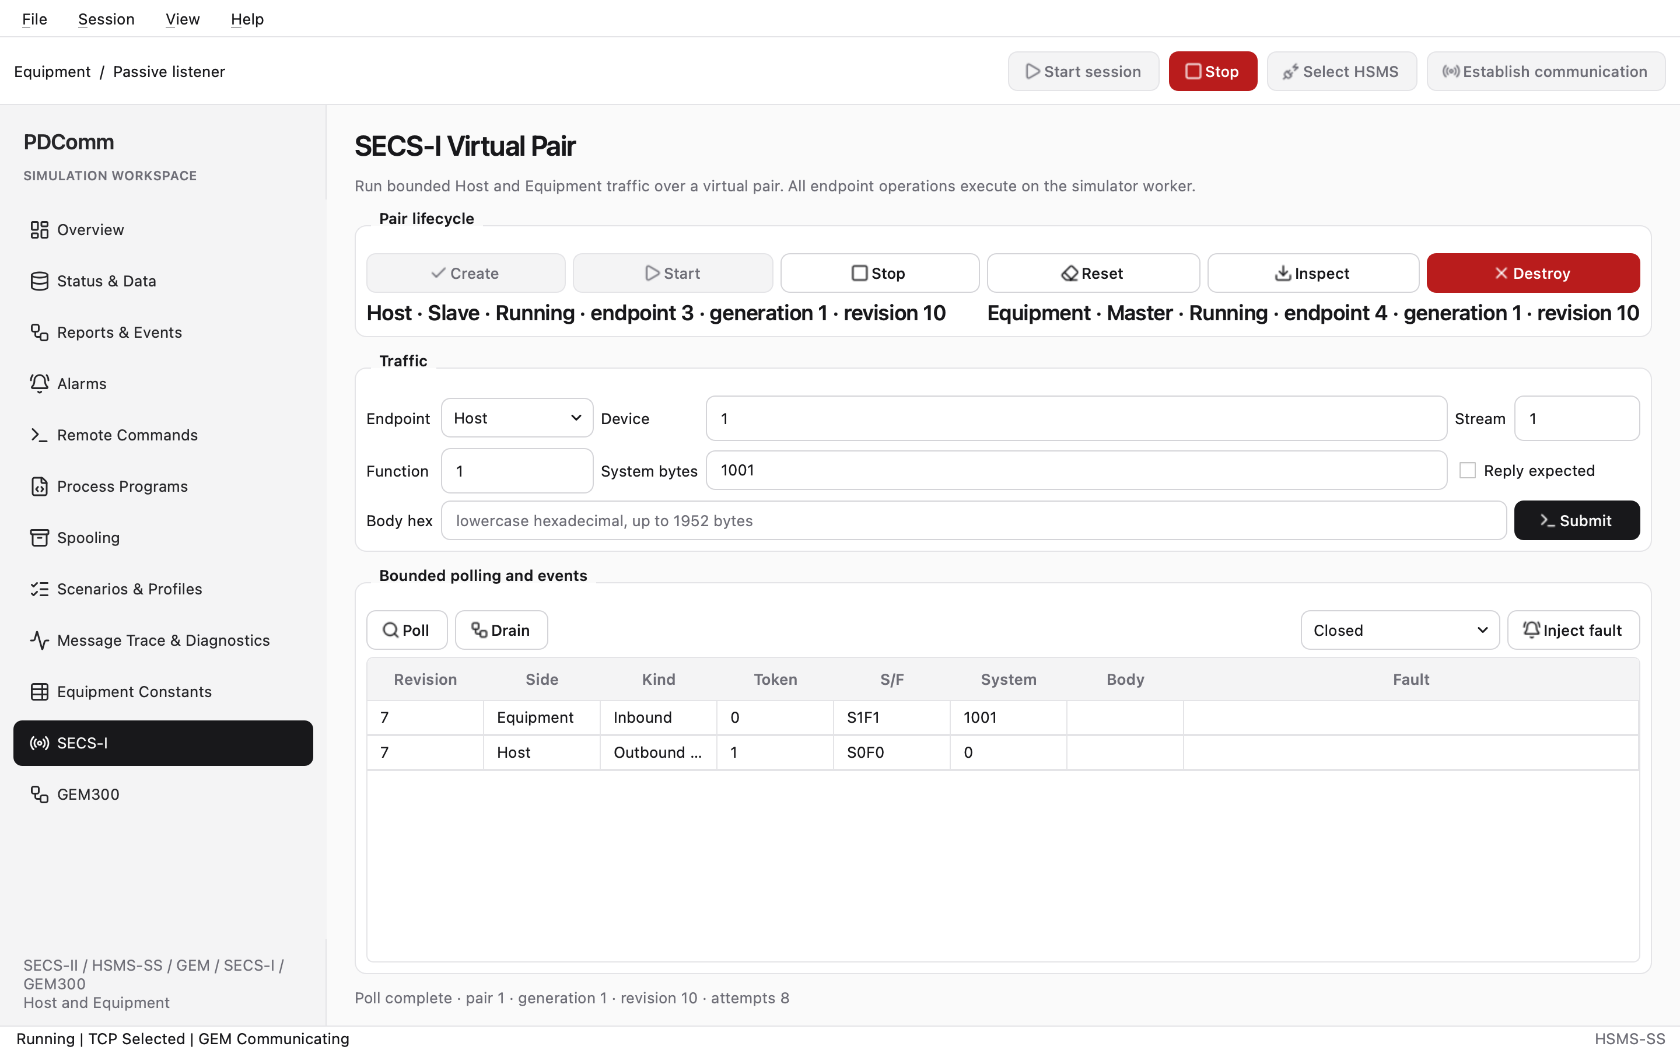Select the S1F1 table cell

coord(891,717)
